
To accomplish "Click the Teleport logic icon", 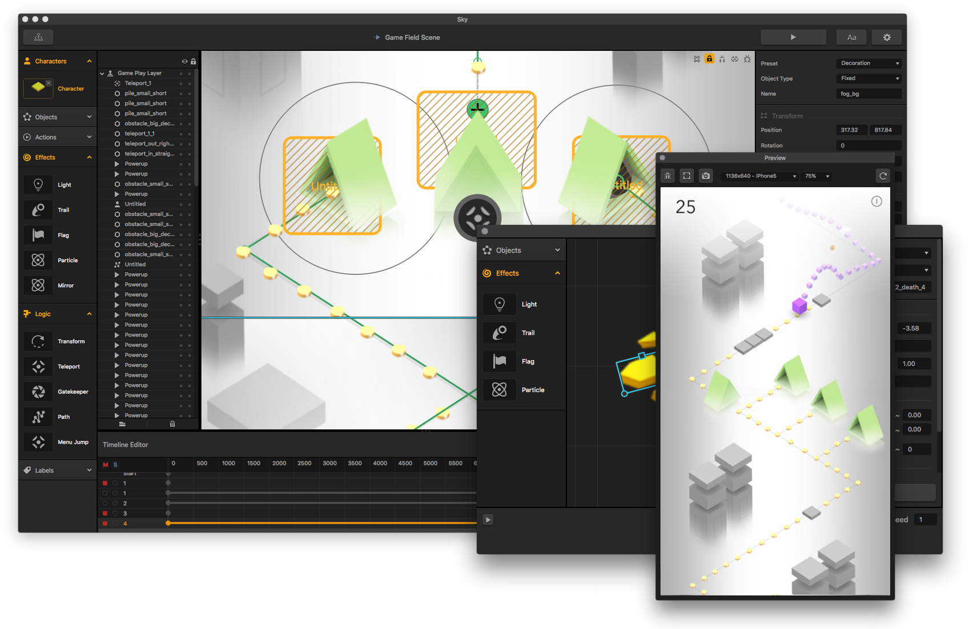I will point(38,366).
